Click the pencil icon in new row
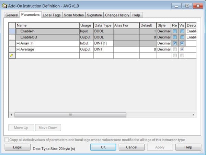The image size is (206, 155). pyautogui.click(x=11, y=55)
